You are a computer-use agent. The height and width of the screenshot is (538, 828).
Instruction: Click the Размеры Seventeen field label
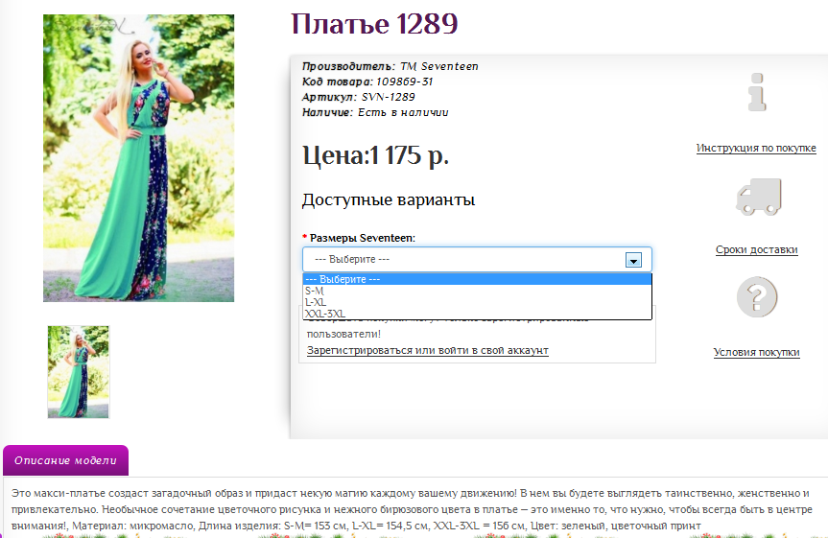point(363,238)
